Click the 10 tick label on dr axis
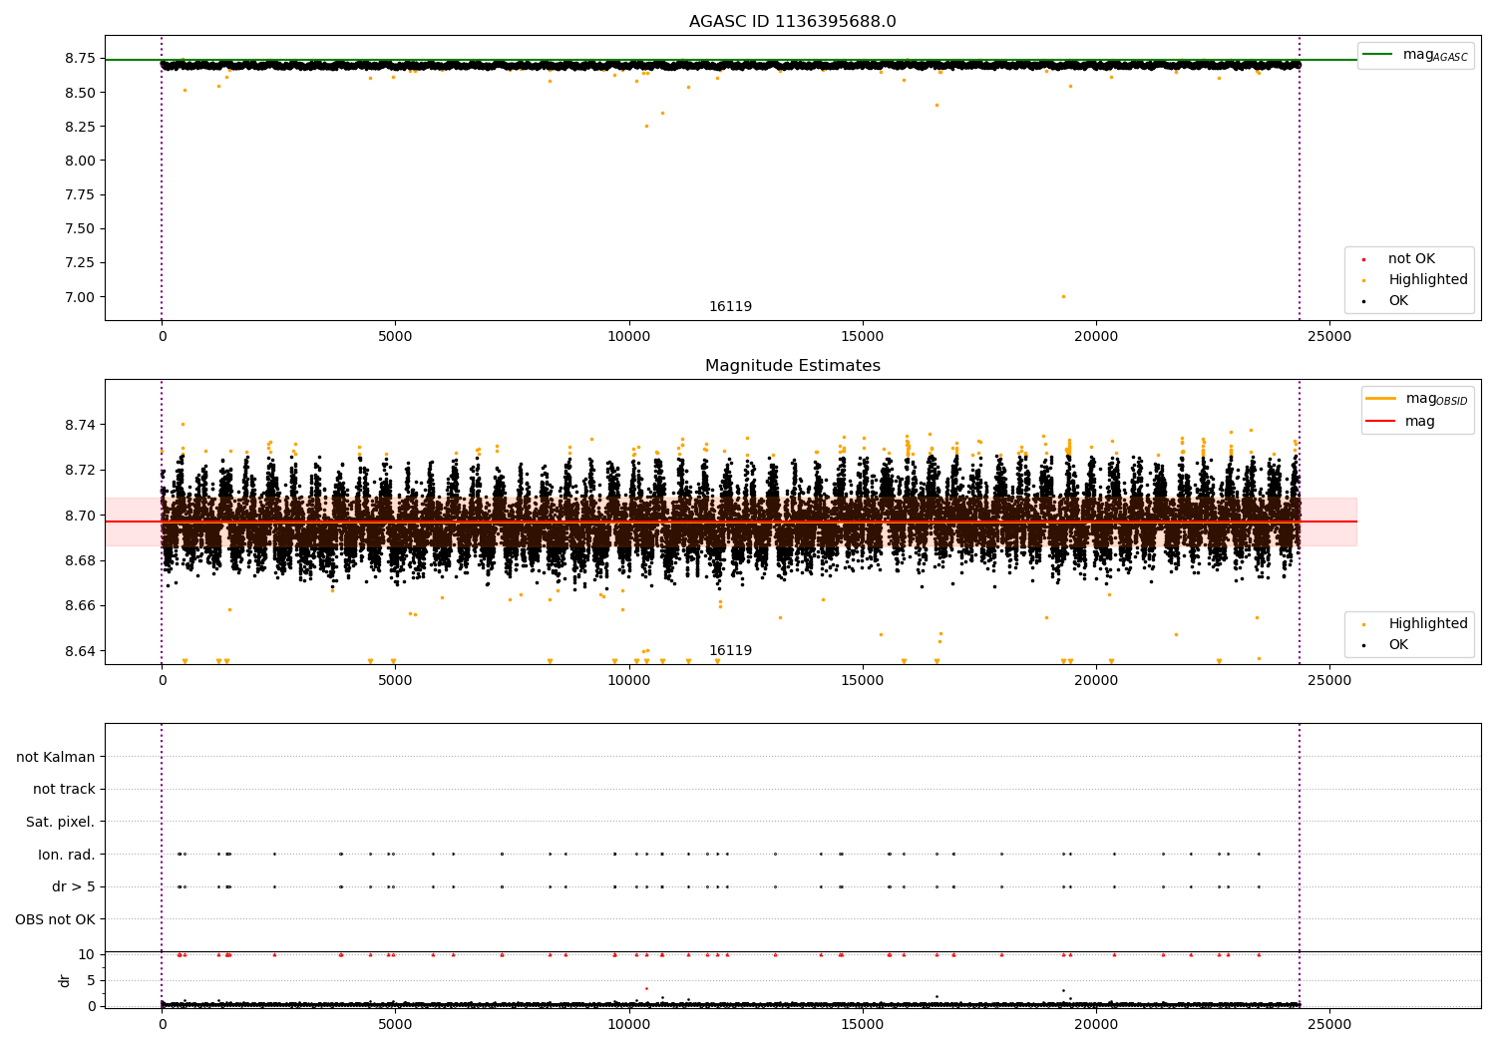Image resolution: width=1496 pixels, height=1047 pixels. [x=87, y=954]
